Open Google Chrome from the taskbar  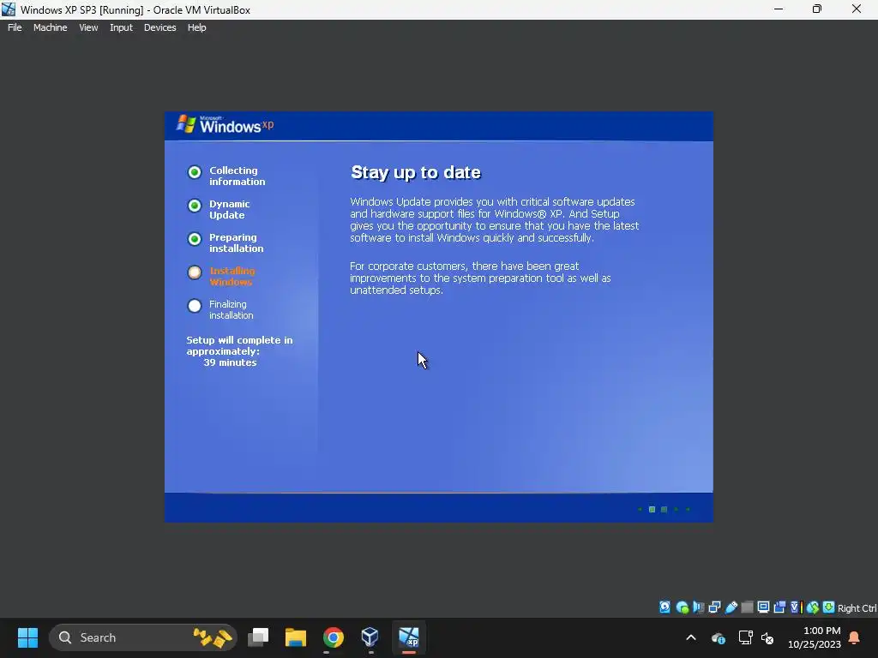pyautogui.click(x=334, y=637)
